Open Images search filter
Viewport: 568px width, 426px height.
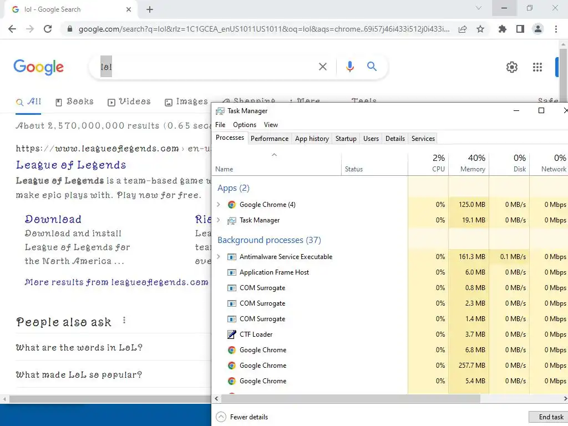click(186, 102)
